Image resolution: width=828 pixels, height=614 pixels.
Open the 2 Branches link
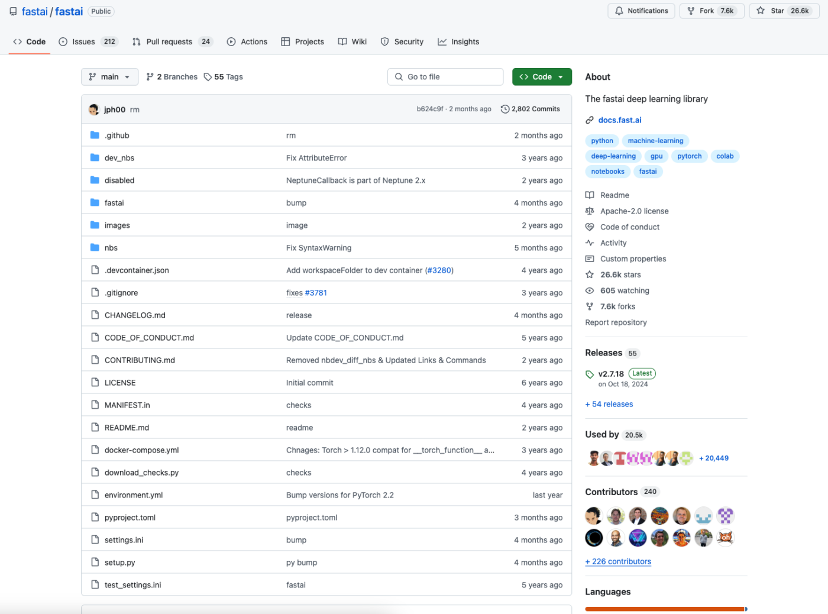point(172,77)
